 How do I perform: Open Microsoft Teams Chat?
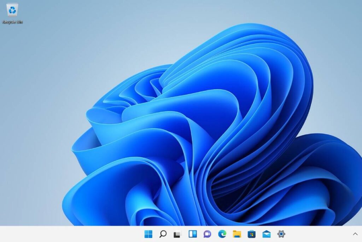click(x=206, y=234)
